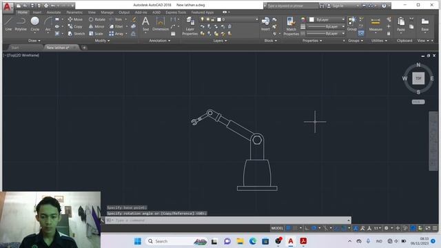Image resolution: width=441 pixels, height=248 pixels.
Task: Switch to the Start file tab
Action: coord(15,48)
